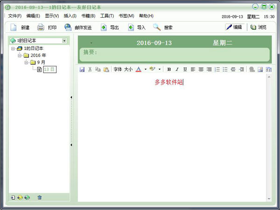Viewport: 280px width, 210px height.
Task: Click the app logo icon in title bar
Action: pos(8,7)
